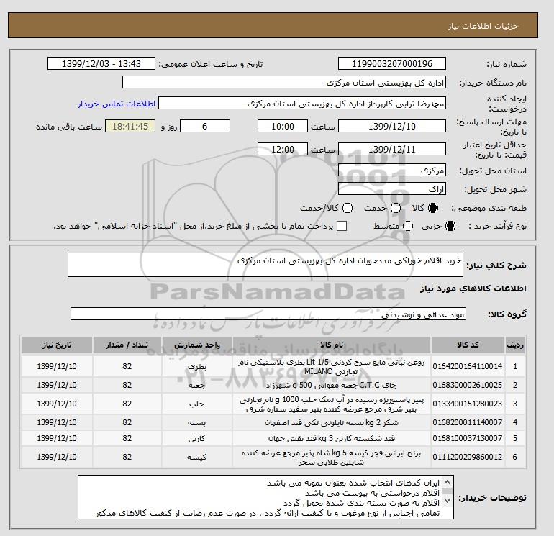This screenshot has height=536, width=554.
Task: Click product code 0164200164110014
Action: (468, 366)
